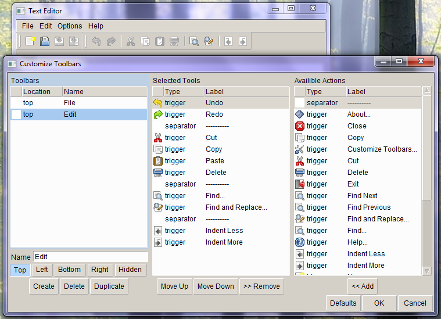Click the Delete toolbar button below Toolbars list
The image size is (441, 319).
click(x=74, y=286)
